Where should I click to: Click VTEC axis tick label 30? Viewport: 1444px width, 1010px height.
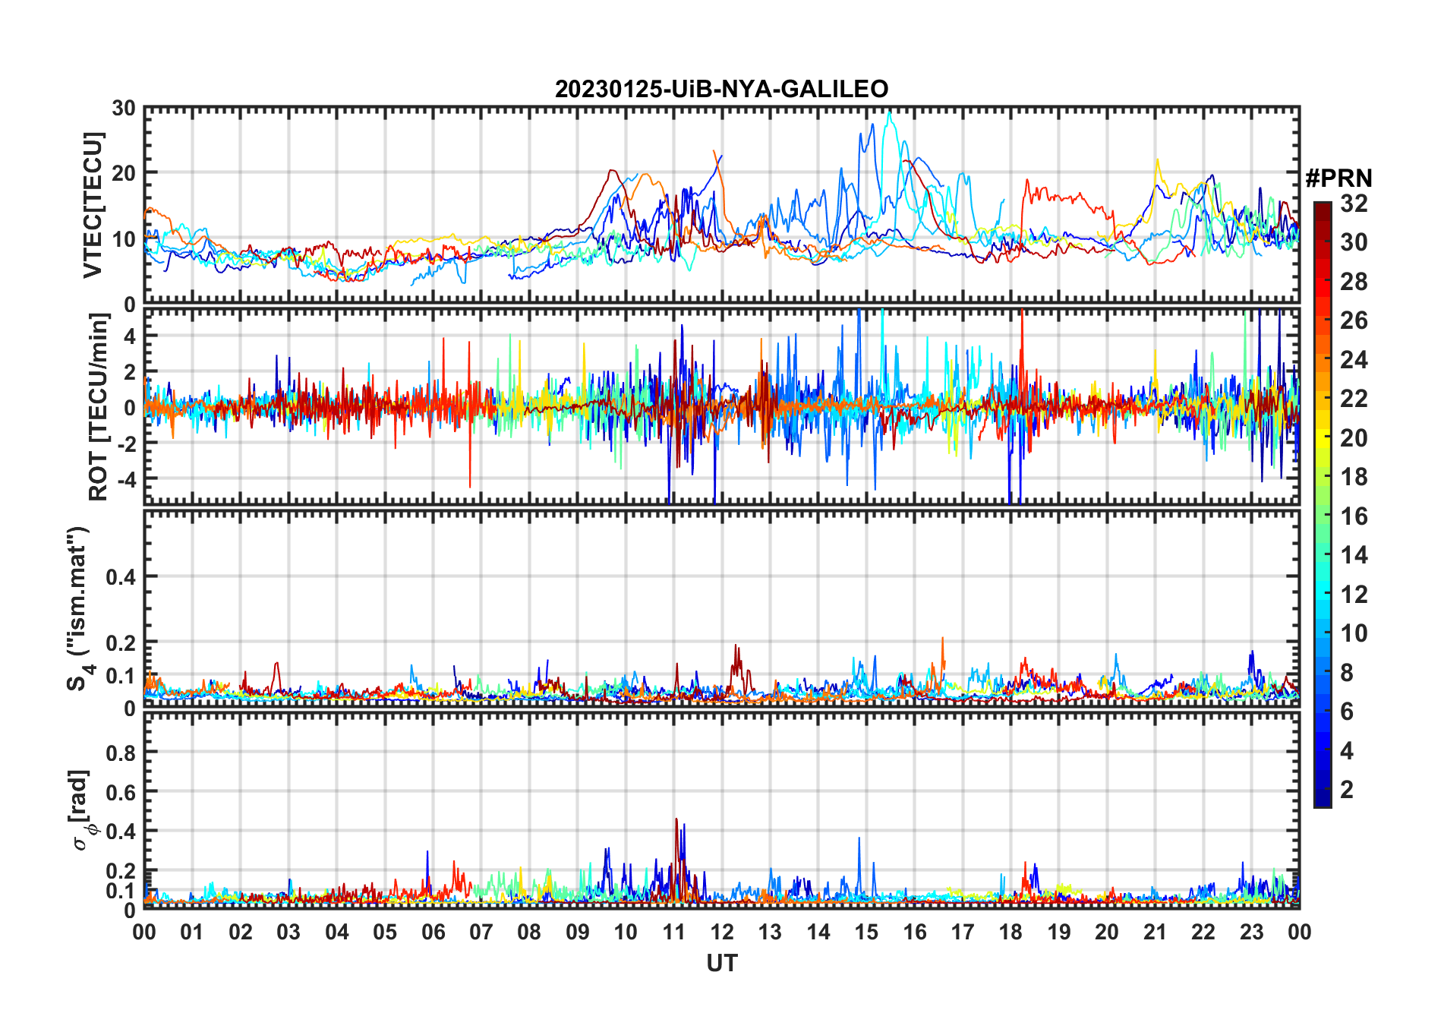coord(124,108)
